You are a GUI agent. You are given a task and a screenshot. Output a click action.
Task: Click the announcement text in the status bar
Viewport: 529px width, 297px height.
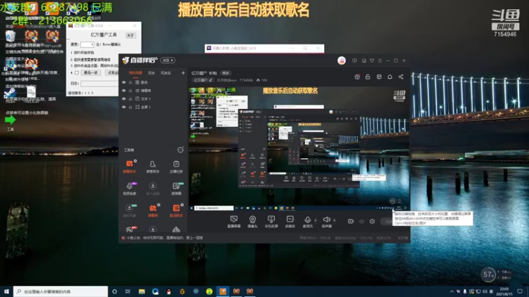165,238
